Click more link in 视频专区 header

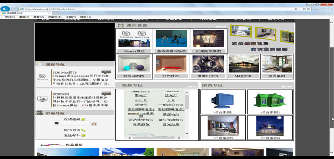click(x=192, y=87)
